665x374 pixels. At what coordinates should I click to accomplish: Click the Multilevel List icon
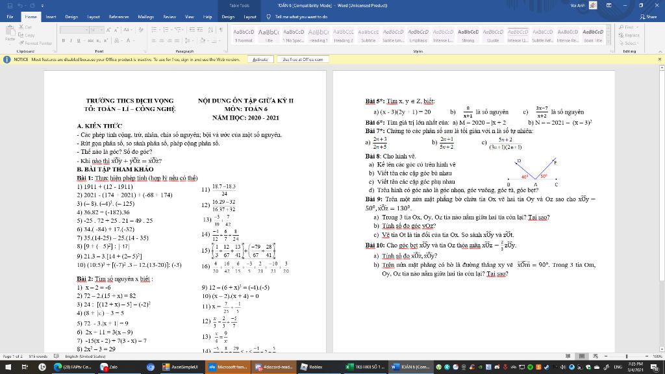pyautogui.click(x=179, y=30)
